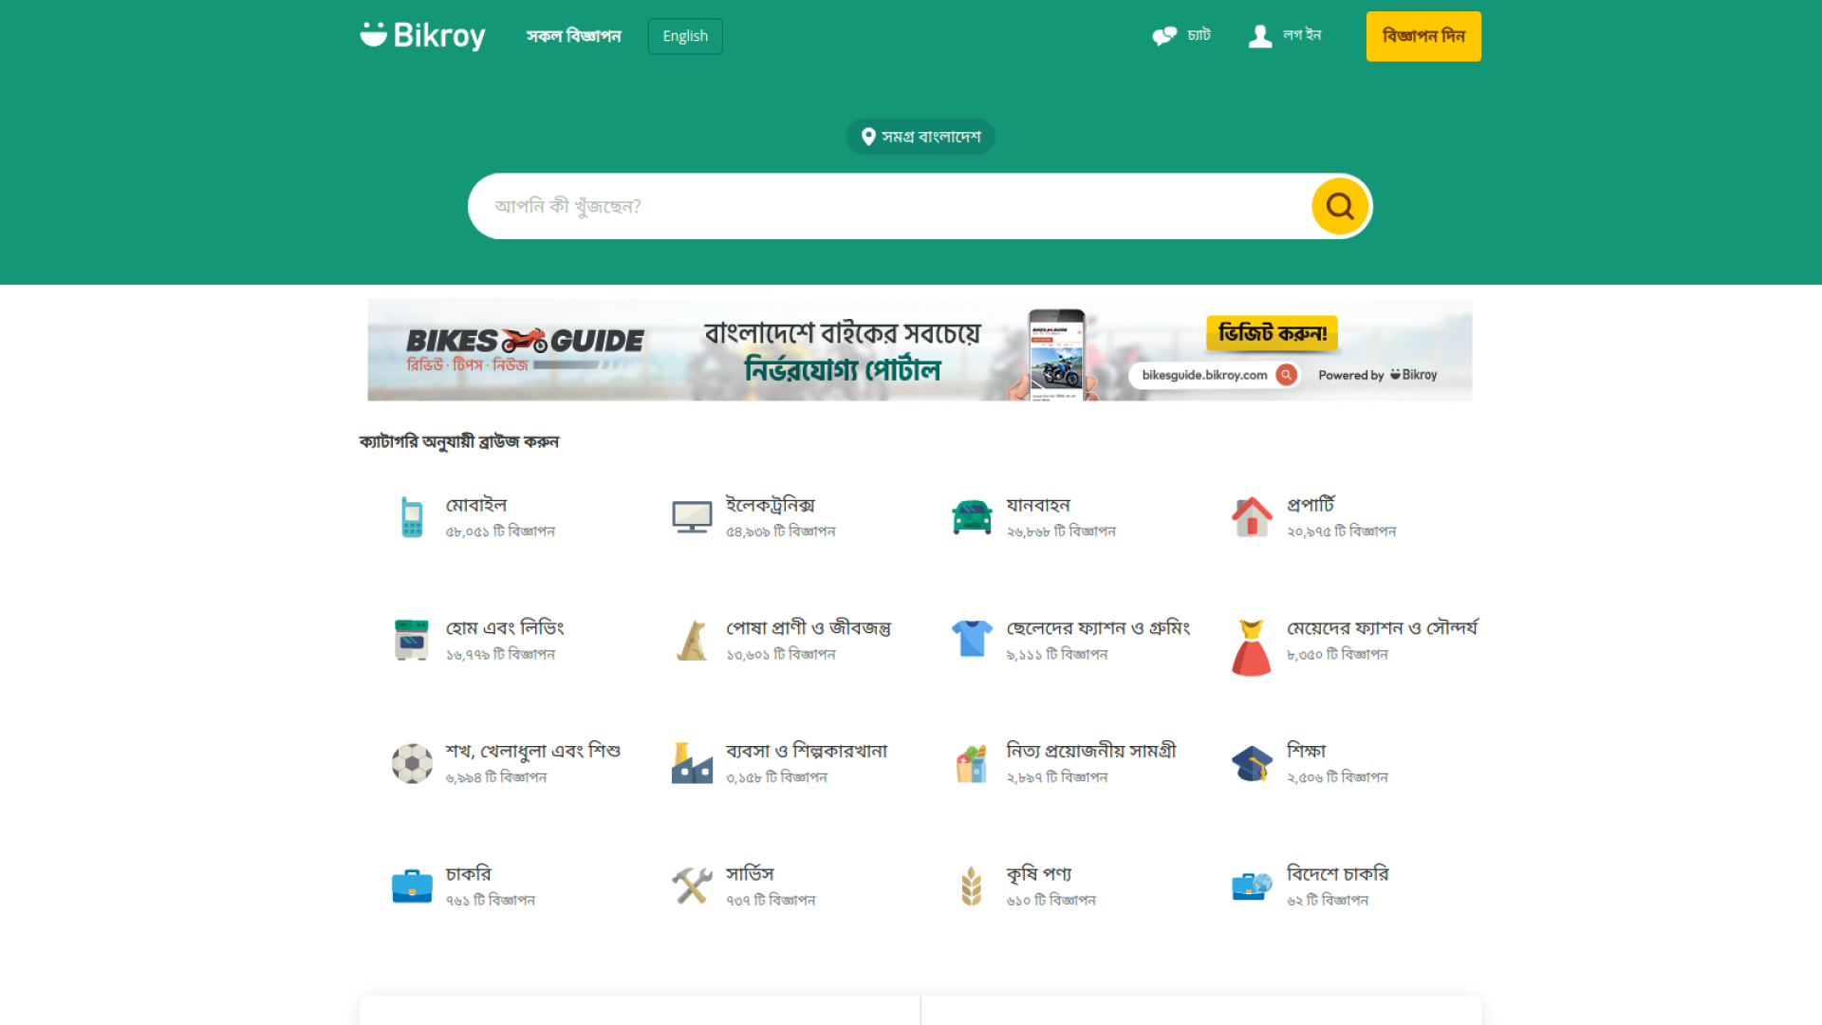Open the Bikroy homepage logo
Screen dimensions: 1822x1025
[x=422, y=34]
